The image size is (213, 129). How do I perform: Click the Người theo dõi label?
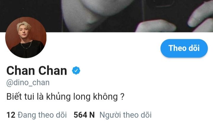tap(125, 115)
